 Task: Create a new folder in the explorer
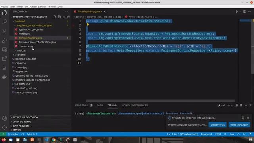point(60,17)
